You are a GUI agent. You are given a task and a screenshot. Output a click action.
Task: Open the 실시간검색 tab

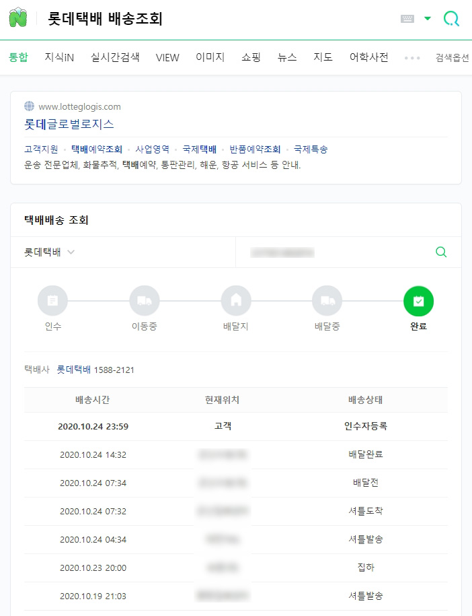coord(115,57)
